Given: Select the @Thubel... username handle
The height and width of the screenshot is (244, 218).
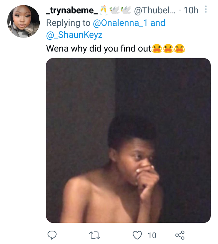Looking at the screenshot, I should [x=155, y=10].
